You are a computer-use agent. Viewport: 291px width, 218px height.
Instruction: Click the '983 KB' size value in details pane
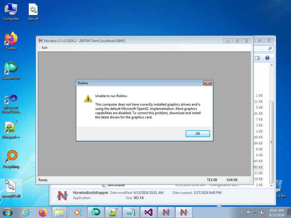point(139,198)
